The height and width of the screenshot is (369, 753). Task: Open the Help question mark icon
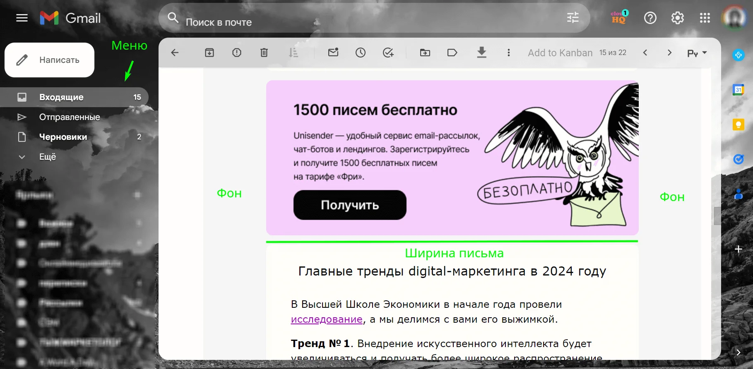point(650,18)
